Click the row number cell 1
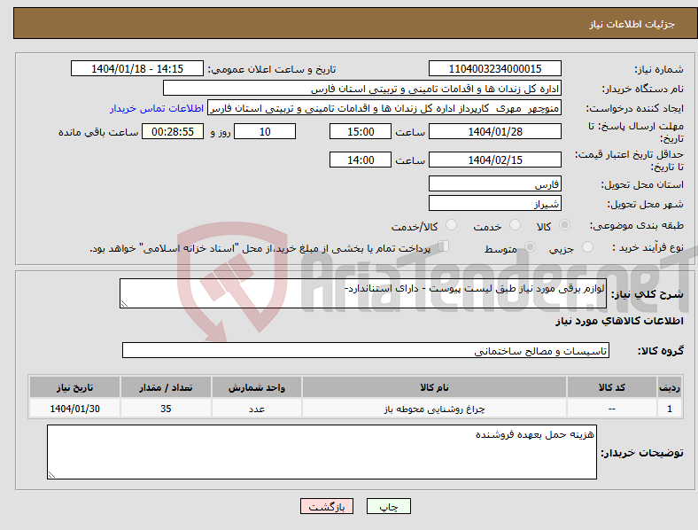The width and height of the screenshot is (698, 530). pyautogui.click(x=670, y=409)
